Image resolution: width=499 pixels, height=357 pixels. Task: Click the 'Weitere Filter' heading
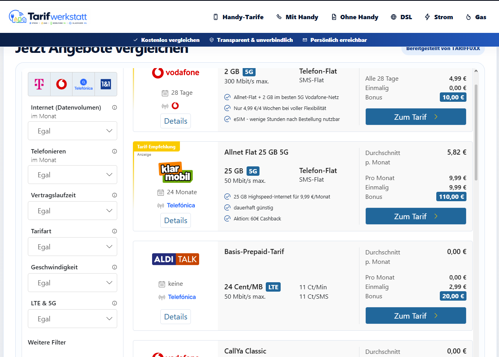point(47,342)
